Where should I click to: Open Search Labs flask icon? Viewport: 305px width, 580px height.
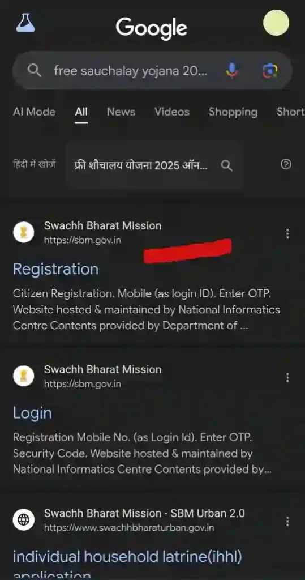click(x=25, y=23)
